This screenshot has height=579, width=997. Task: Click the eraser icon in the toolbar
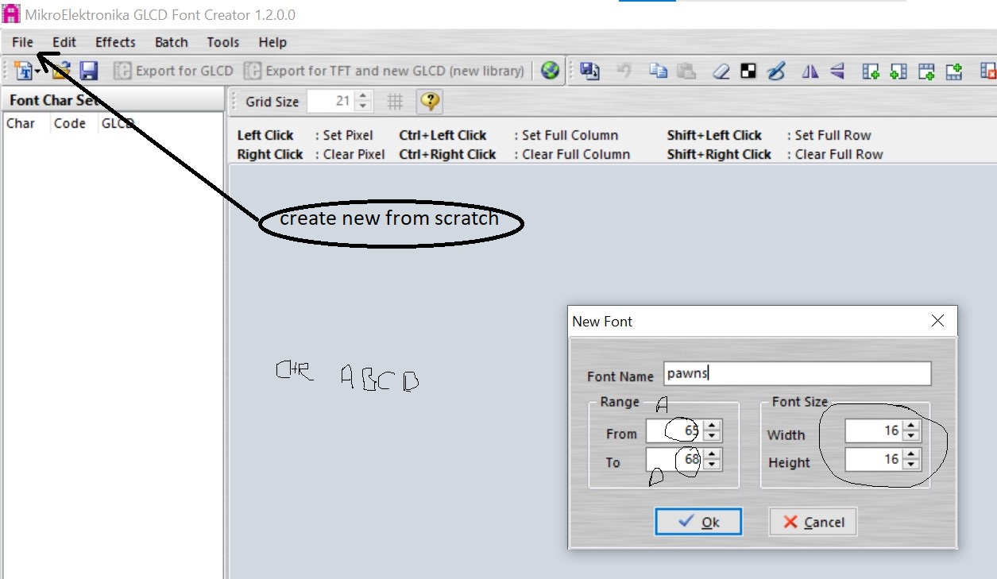(721, 71)
